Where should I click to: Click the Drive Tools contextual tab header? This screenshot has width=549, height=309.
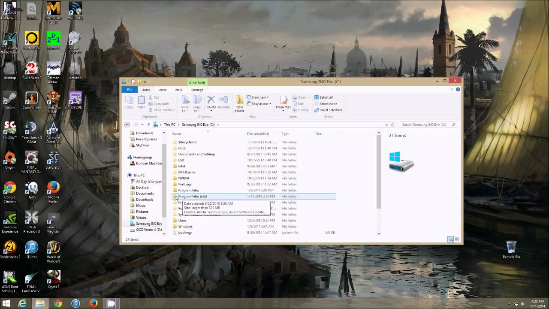coord(197,82)
